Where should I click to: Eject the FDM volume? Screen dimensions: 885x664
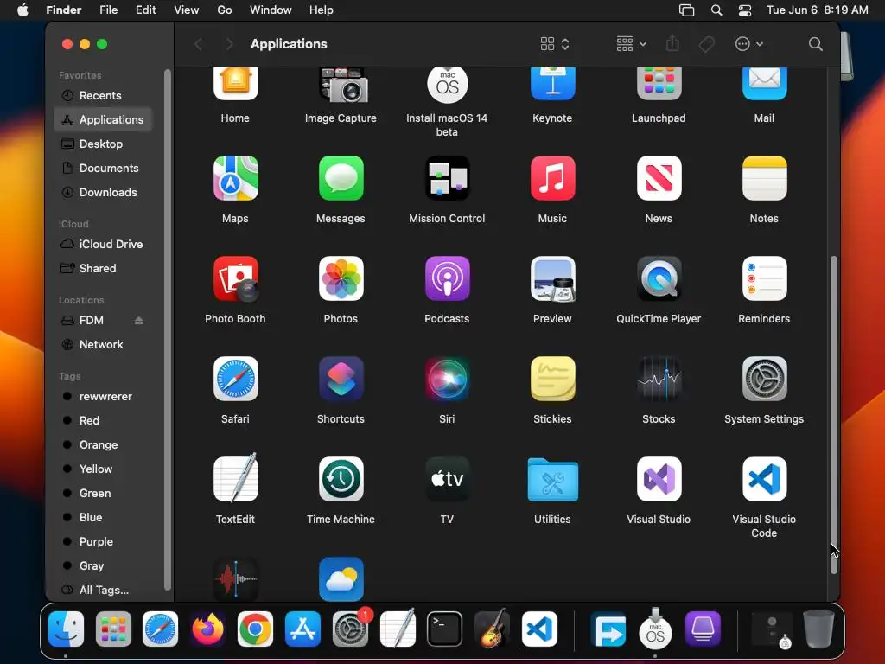[x=139, y=320]
